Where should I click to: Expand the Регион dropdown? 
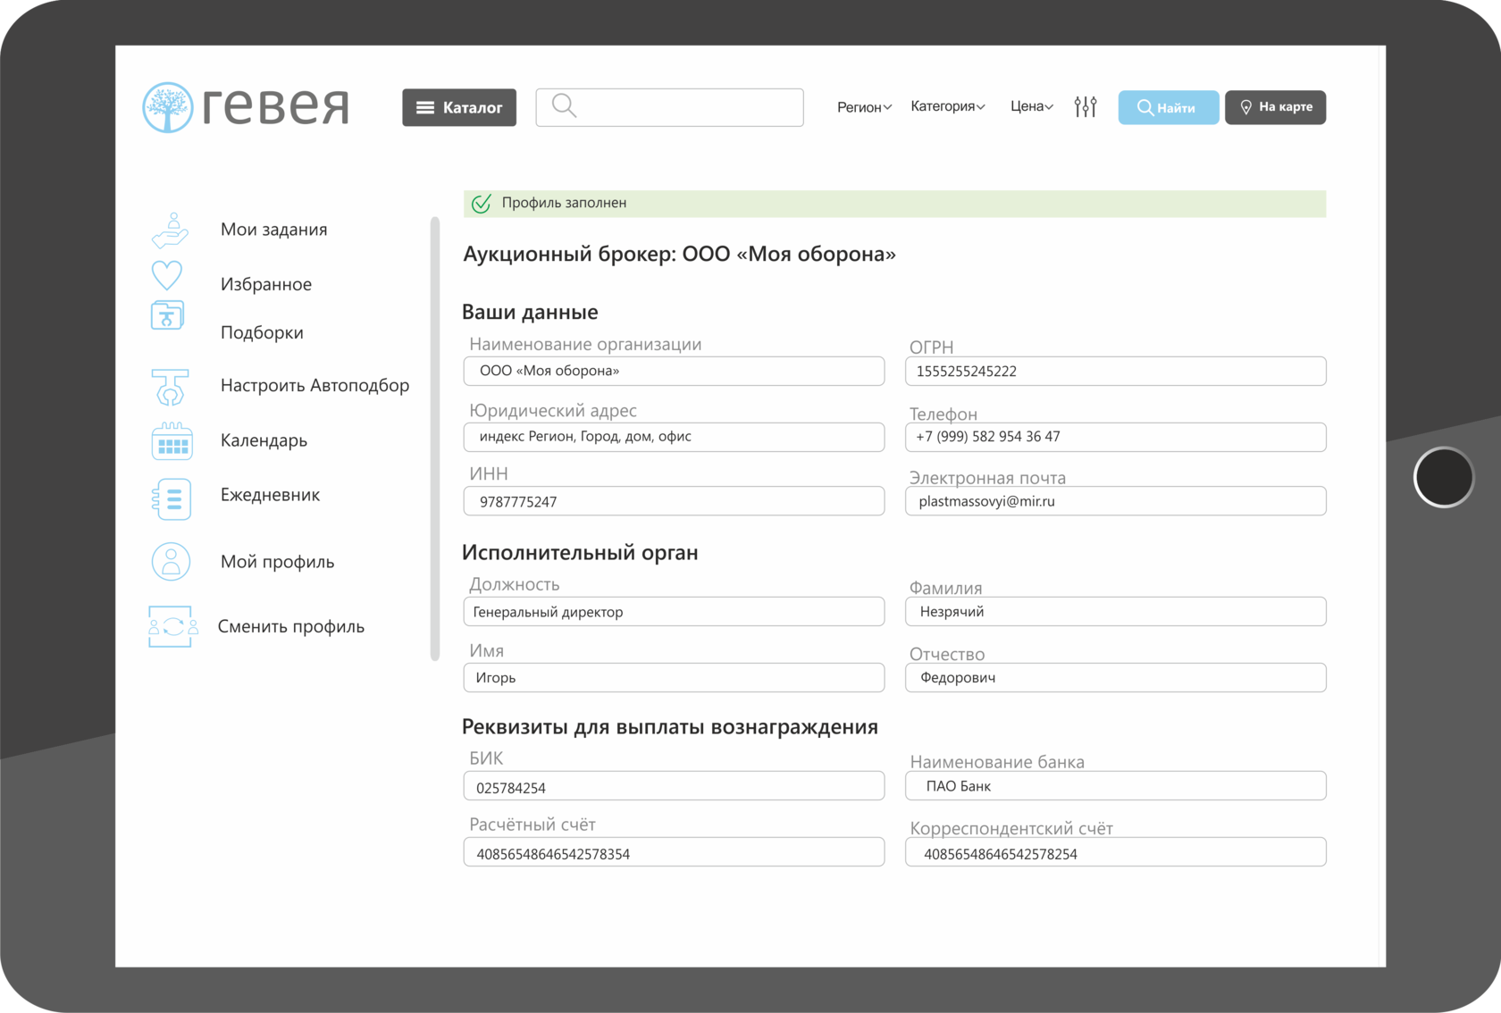(864, 107)
